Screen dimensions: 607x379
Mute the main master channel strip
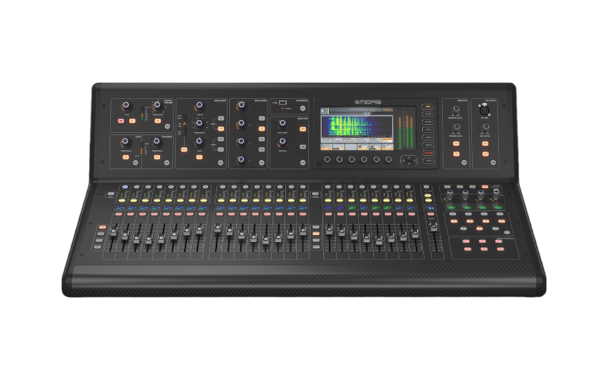431,214
